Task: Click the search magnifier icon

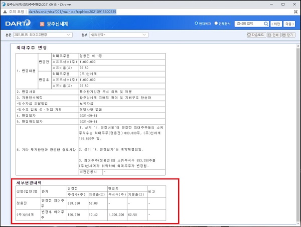Action: 266,23
